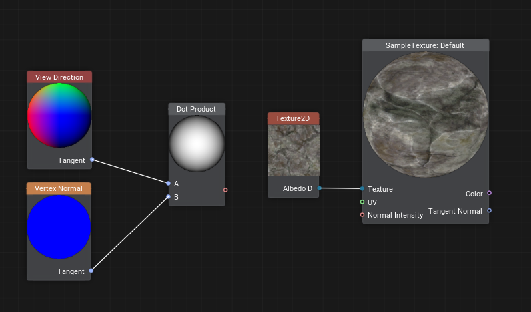This screenshot has height=312, width=531.
Task: Click the 'Normal Intensity' label
Action: pyautogui.click(x=396, y=215)
